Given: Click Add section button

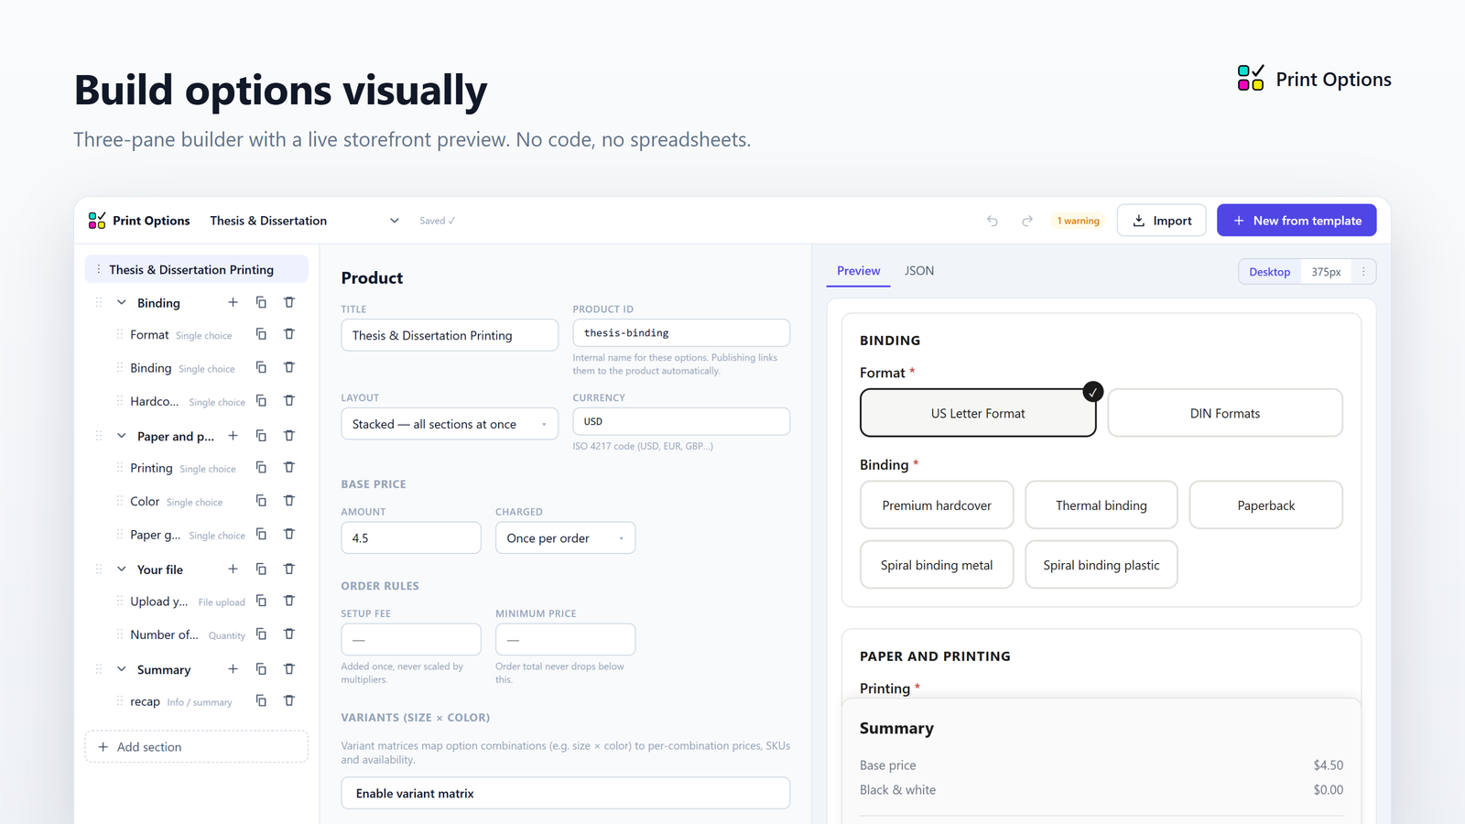Looking at the screenshot, I should [197, 746].
